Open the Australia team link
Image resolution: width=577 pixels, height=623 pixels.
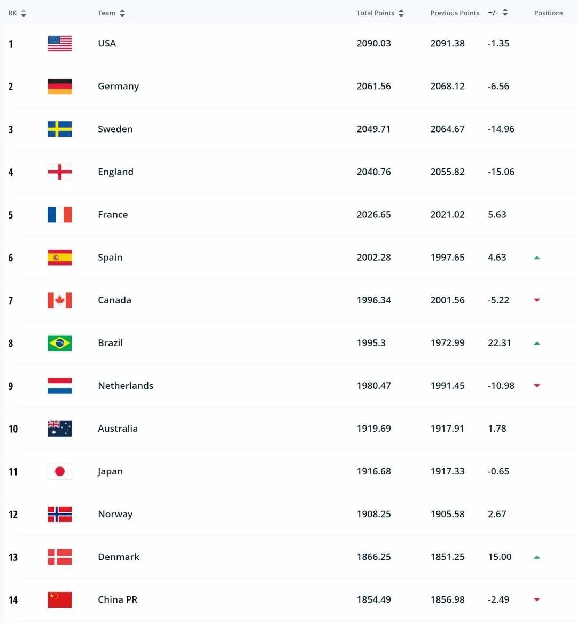pos(118,429)
